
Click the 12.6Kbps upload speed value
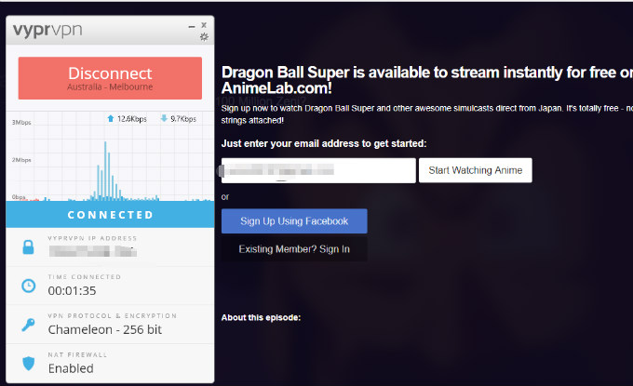tap(132, 118)
